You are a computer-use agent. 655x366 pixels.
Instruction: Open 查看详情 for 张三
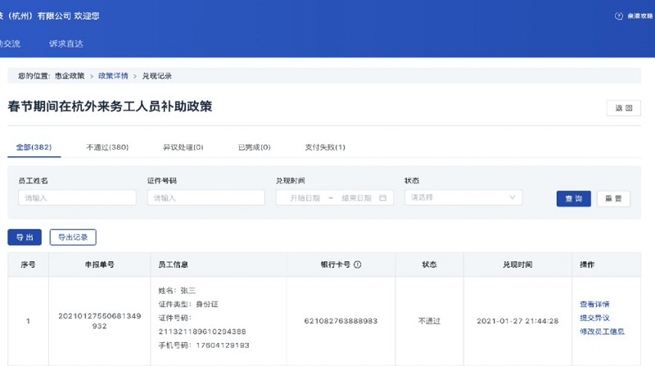594,304
